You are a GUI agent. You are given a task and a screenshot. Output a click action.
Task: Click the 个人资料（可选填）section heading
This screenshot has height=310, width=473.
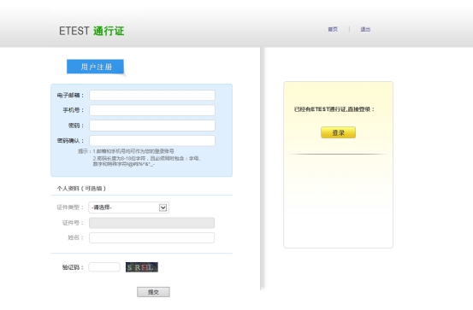click(x=81, y=189)
